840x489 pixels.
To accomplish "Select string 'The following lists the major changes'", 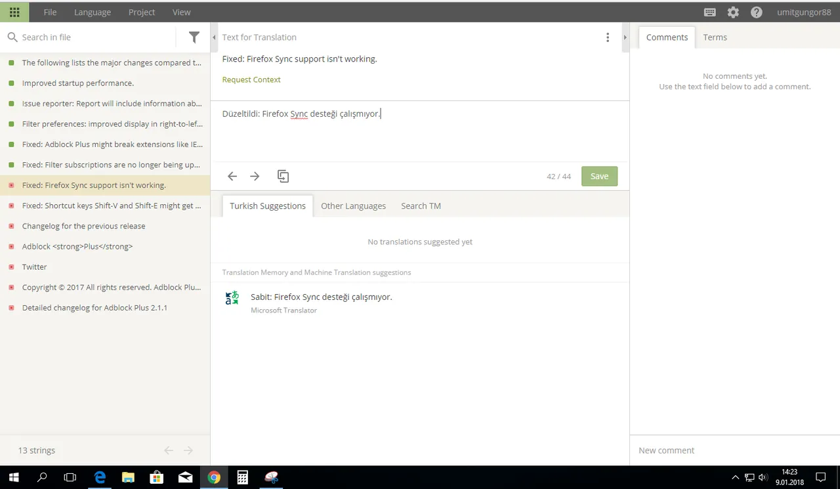I will tap(105, 63).
